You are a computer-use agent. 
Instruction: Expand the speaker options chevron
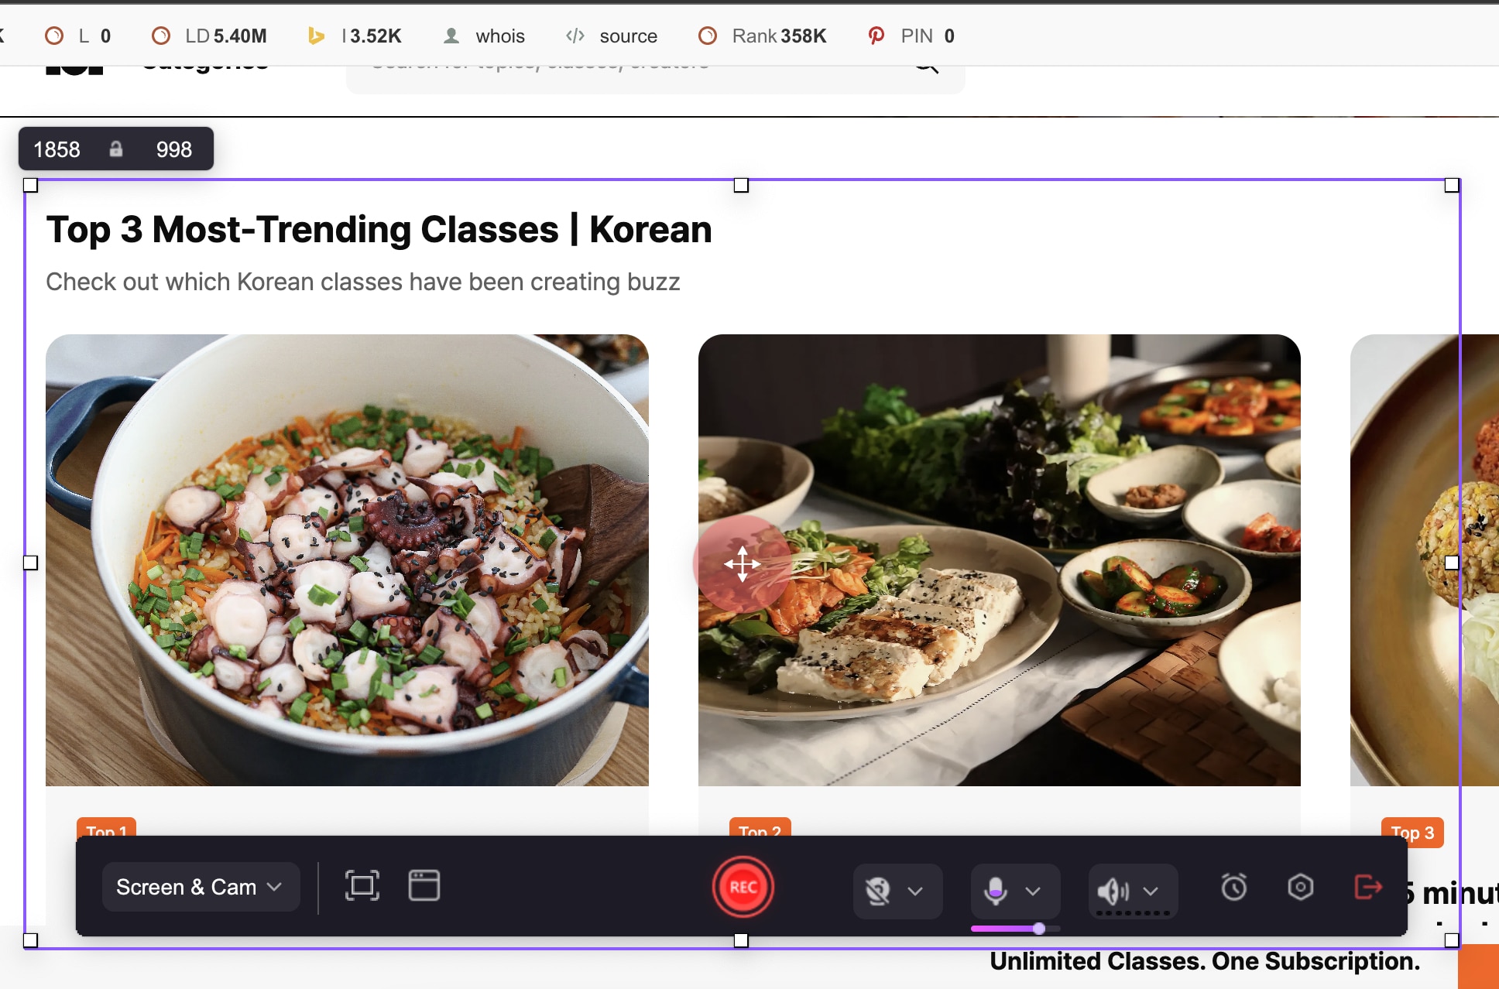1151,891
